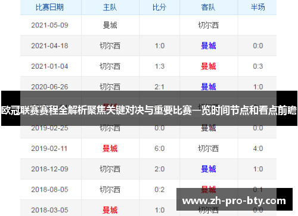The image size is (298, 216).
Task: Click home team 切尔西 in 2021-04-18 row
Action: click(x=110, y=46)
